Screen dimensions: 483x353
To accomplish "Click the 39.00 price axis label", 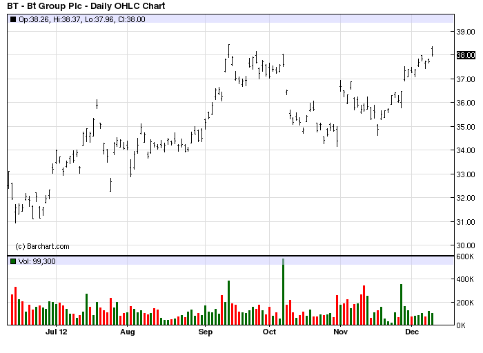I will pyautogui.click(x=466, y=32).
